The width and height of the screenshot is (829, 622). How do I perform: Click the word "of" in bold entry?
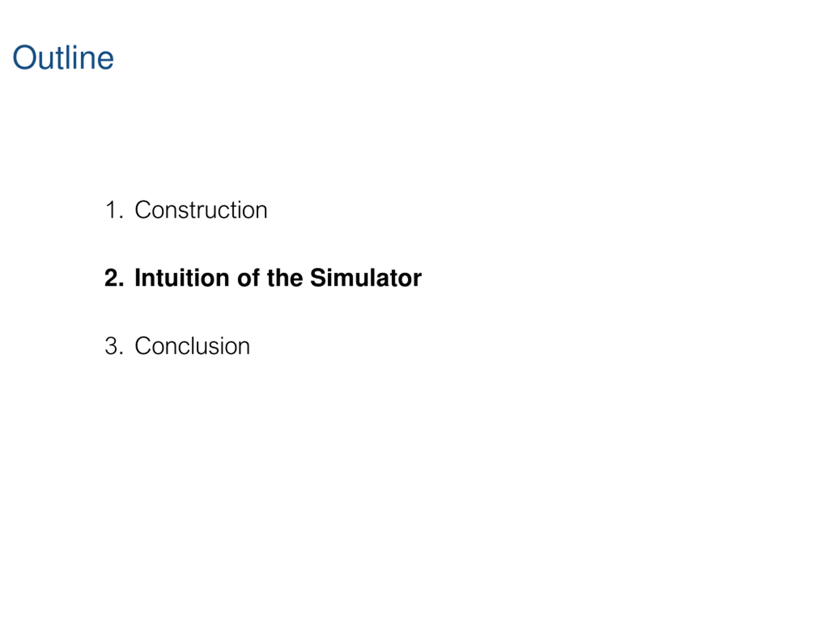(x=248, y=278)
